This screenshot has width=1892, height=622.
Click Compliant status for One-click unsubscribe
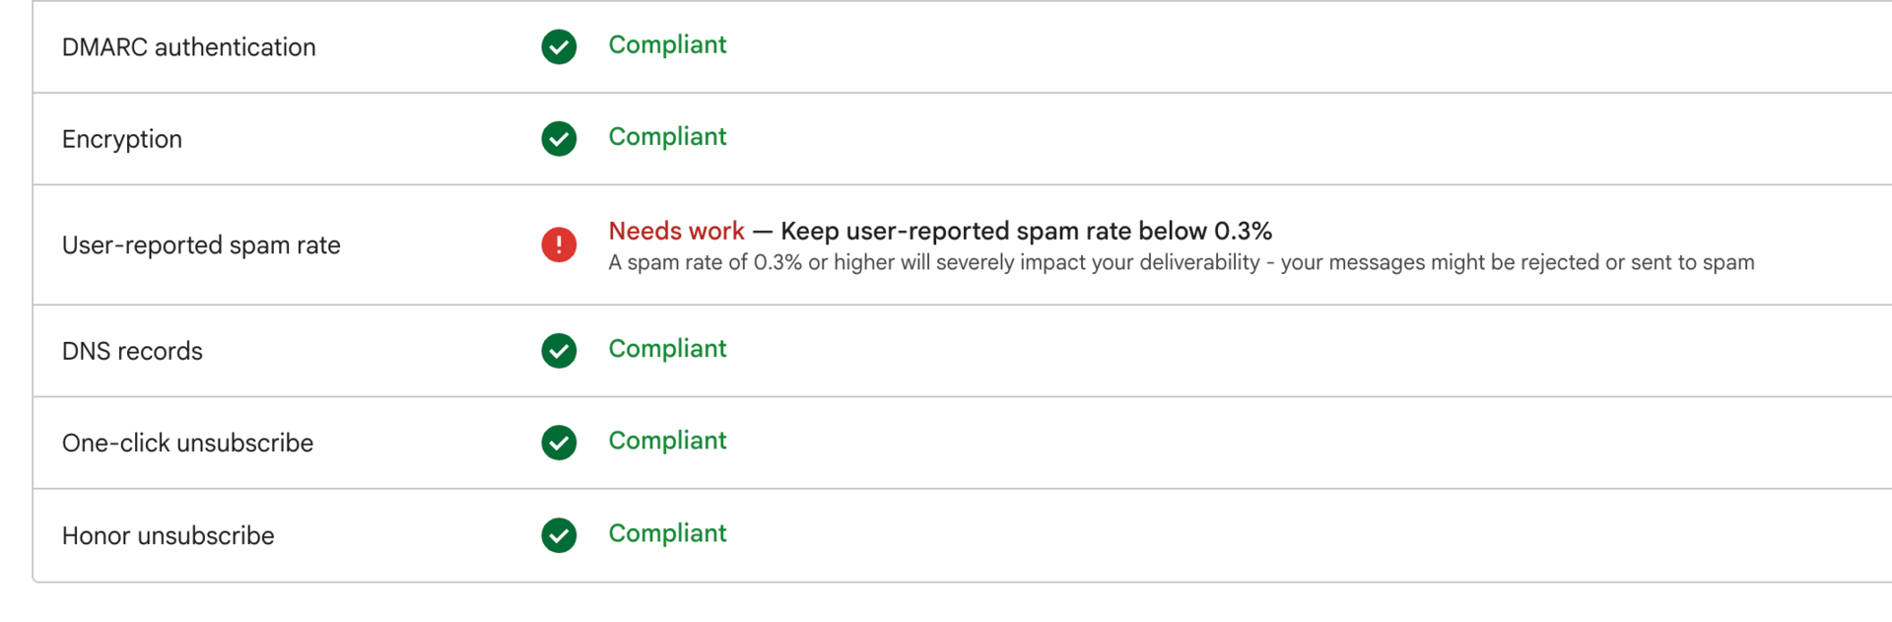pyautogui.click(x=667, y=441)
